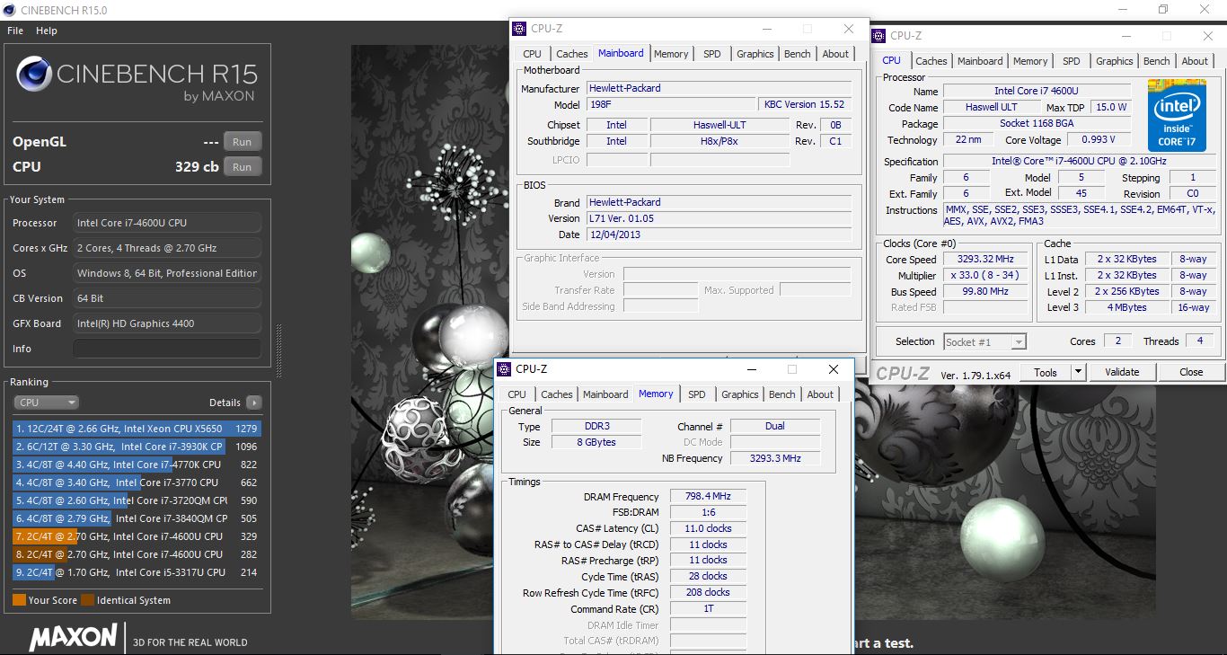Select ranking row Core i7-4770K score 822
1227x655 pixels.
click(x=136, y=465)
